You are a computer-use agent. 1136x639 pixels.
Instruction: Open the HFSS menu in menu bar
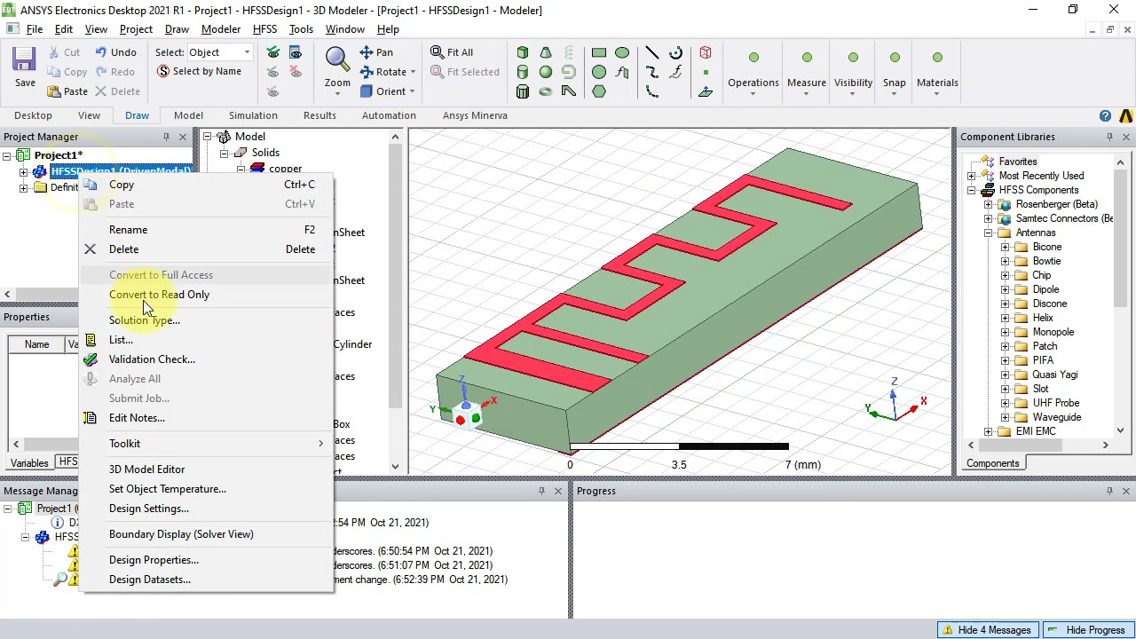point(264,29)
